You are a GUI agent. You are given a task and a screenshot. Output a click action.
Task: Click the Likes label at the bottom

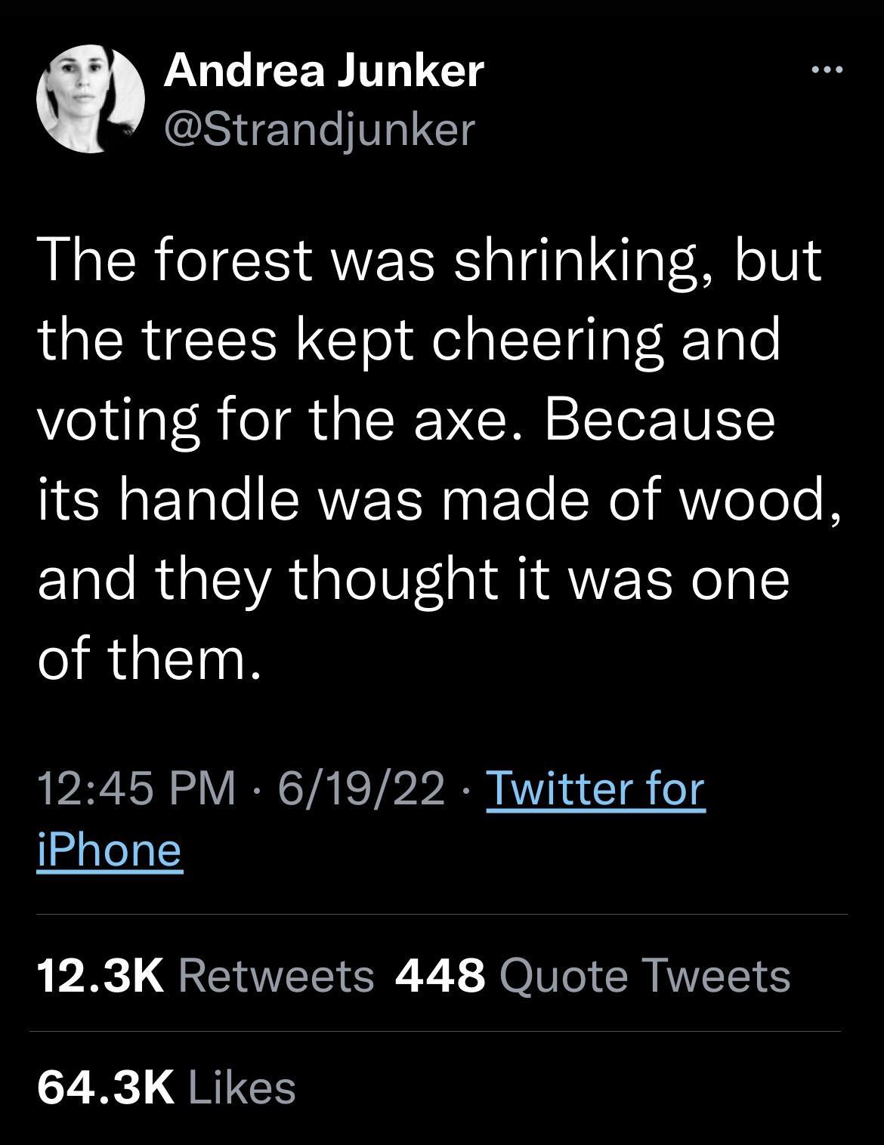tap(242, 1106)
